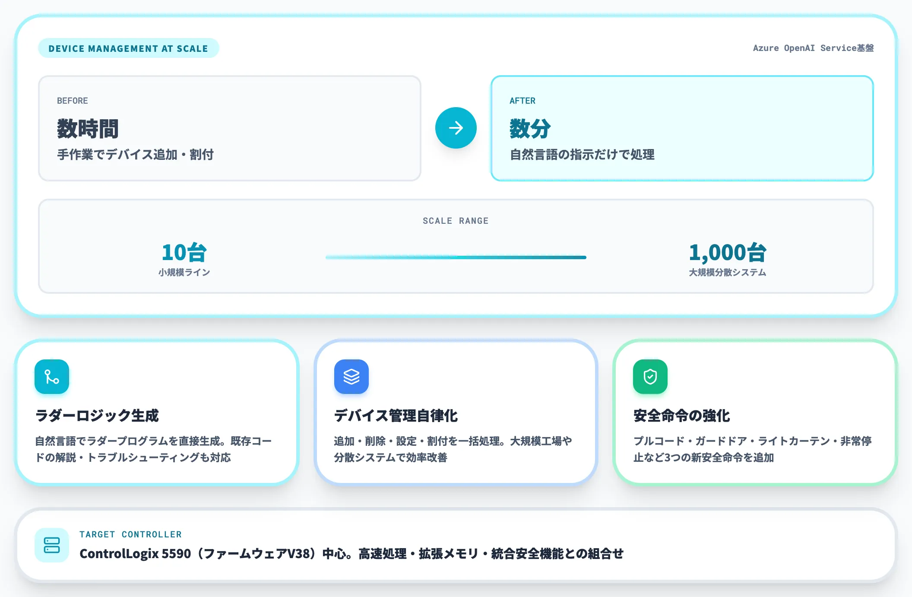Click the blue layers stack icon
This screenshot has width=912, height=597.
(x=351, y=377)
